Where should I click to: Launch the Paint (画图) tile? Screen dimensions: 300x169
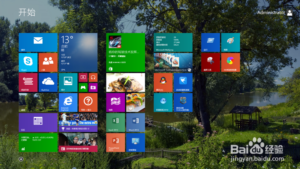click(230, 42)
